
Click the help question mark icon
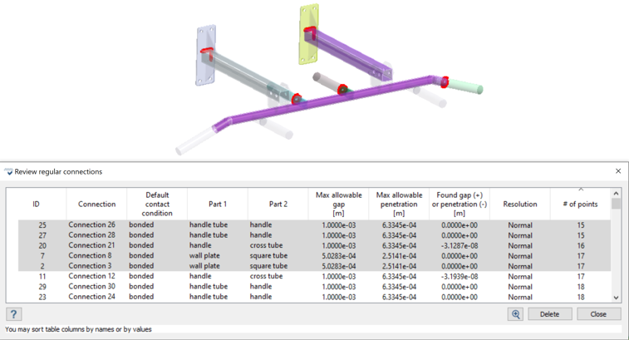pyautogui.click(x=13, y=314)
